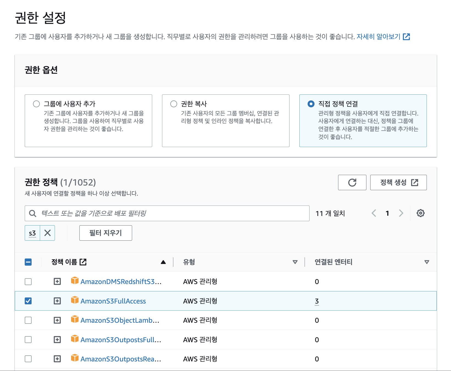Check the AmazonS3ObjectLamb policy checkbox
Viewport: 451px width, 371px height.
(x=28, y=320)
